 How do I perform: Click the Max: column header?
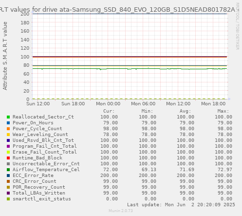click(x=223, y=111)
